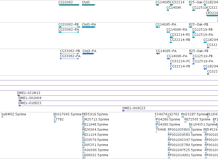Select the CG32214-RB transcript label
The height and width of the screenshot is (159, 218).
[x=180, y=40]
